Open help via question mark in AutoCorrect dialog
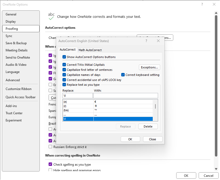This screenshot has height=180, width=220. [x=146, y=41]
